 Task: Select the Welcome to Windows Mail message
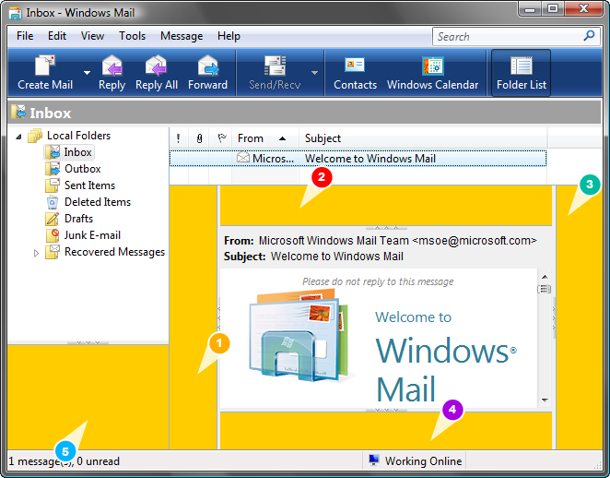[x=358, y=159]
